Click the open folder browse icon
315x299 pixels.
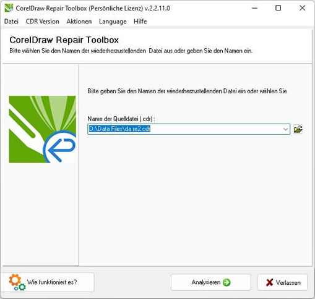tap(298, 129)
